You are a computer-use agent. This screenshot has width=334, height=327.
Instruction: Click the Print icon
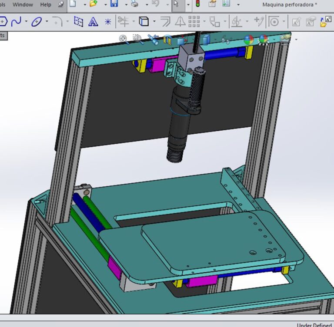(x=135, y=4)
